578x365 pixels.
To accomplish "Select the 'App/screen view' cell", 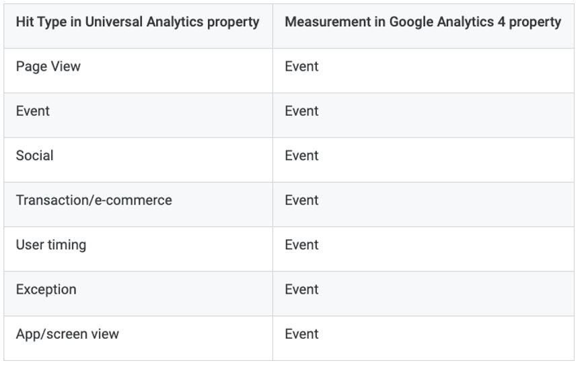I will pos(138,338).
